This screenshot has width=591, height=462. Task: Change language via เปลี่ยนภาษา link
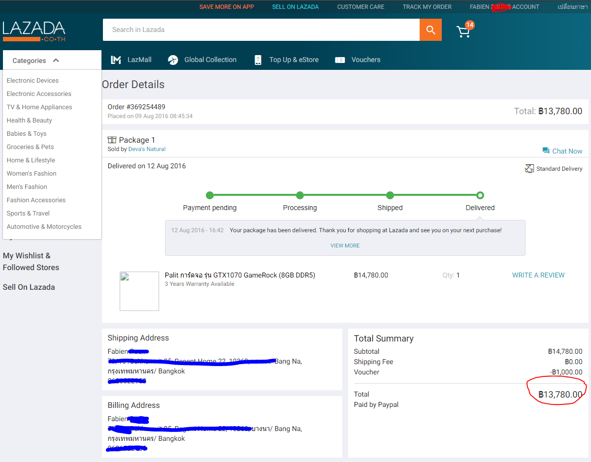click(x=573, y=7)
